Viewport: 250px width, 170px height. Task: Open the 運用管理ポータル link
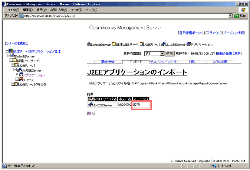(x=191, y=33)
